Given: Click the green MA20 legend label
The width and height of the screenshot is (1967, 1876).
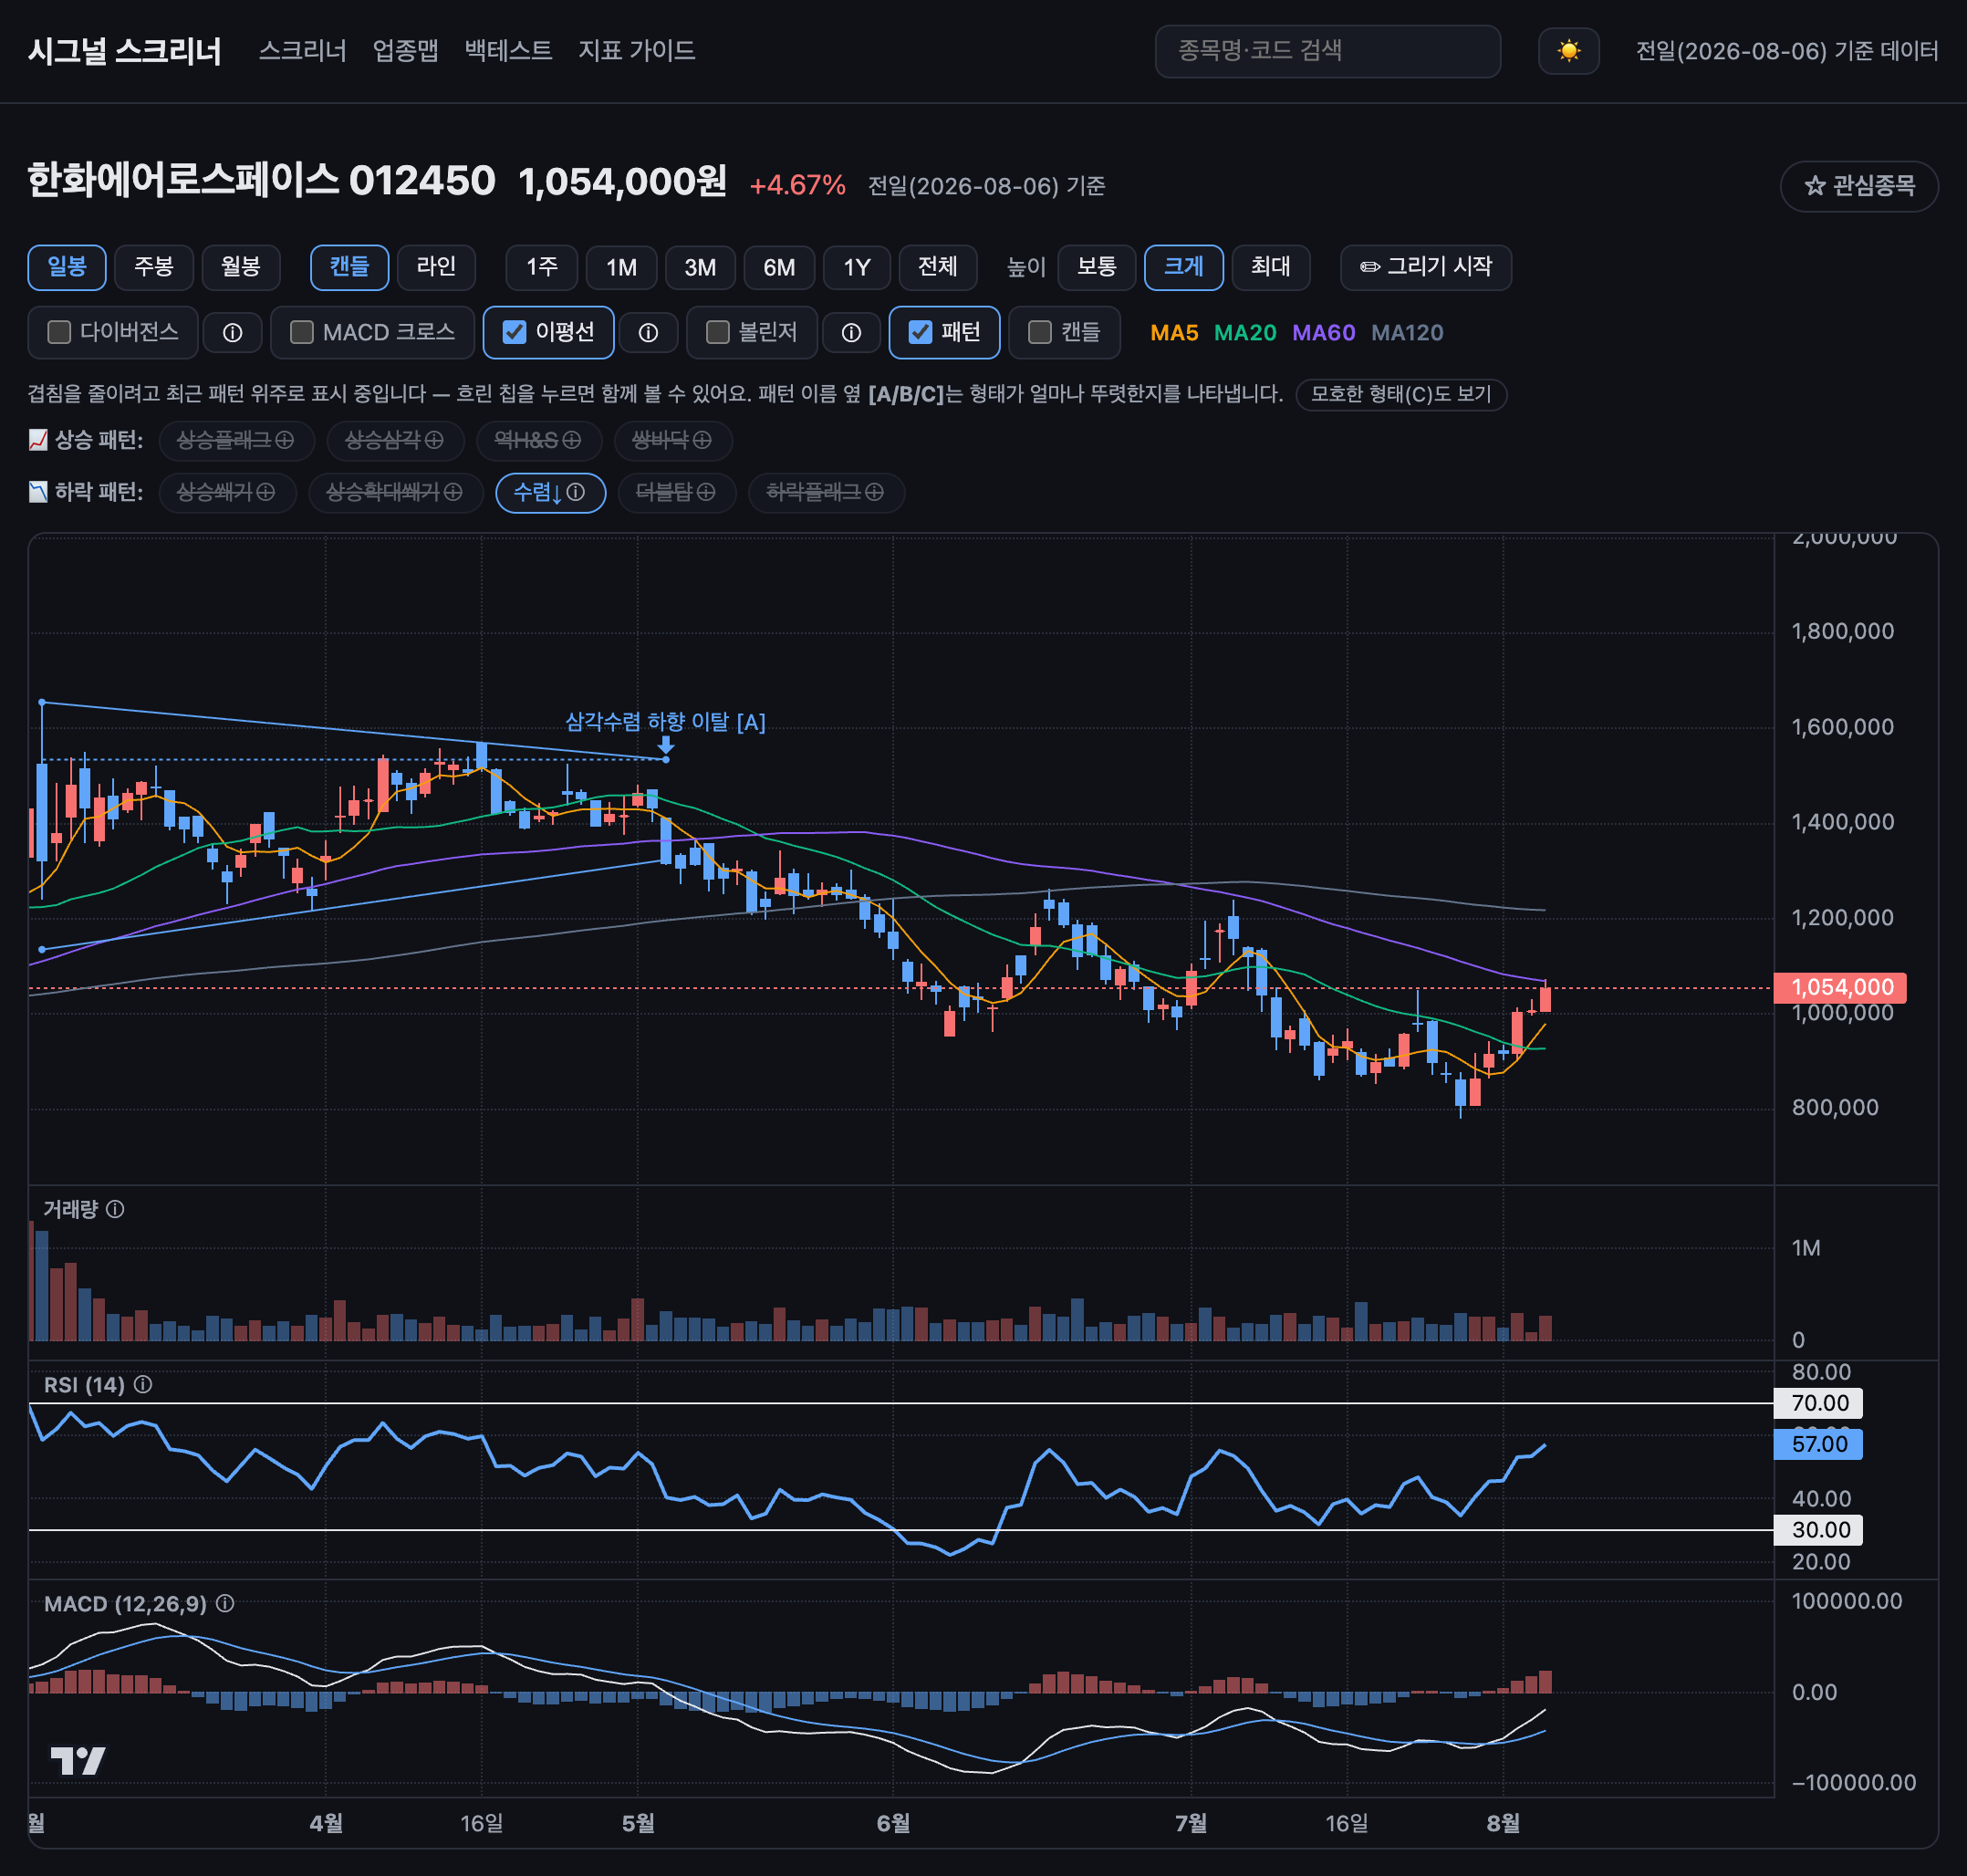Looking at the screenshot, I should pos(1245,333).
